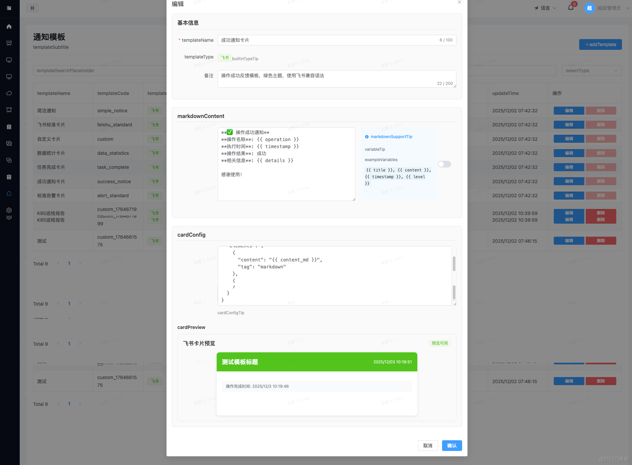Expand the 超级管理员 user menu

[614, 8]
